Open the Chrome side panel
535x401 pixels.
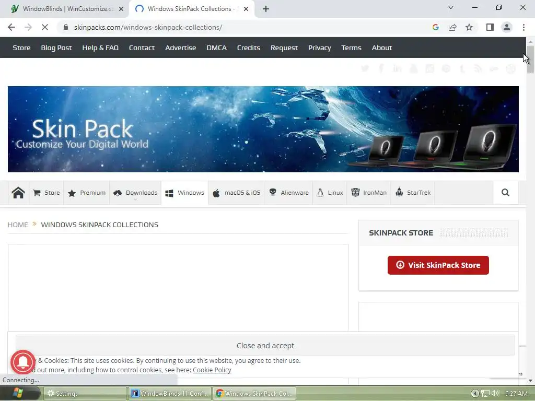tap(490, 27)
